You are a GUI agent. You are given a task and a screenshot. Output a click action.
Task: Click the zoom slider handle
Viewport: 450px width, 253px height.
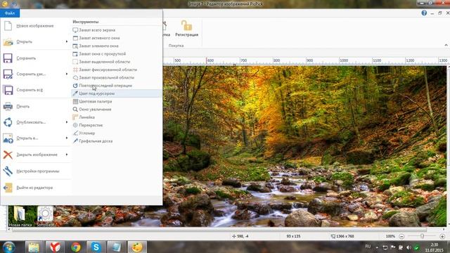tap(422, 236)
